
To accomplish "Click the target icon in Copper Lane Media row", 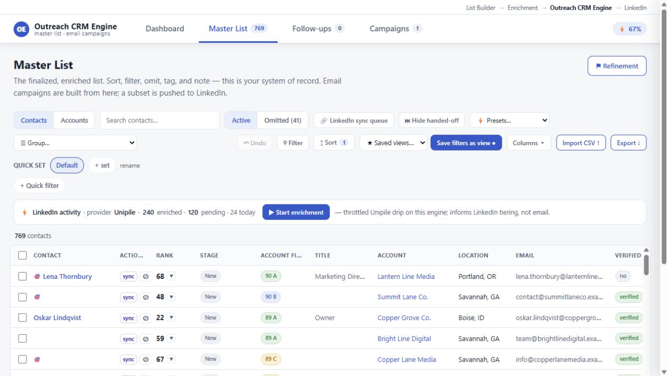I will [37, 360].
